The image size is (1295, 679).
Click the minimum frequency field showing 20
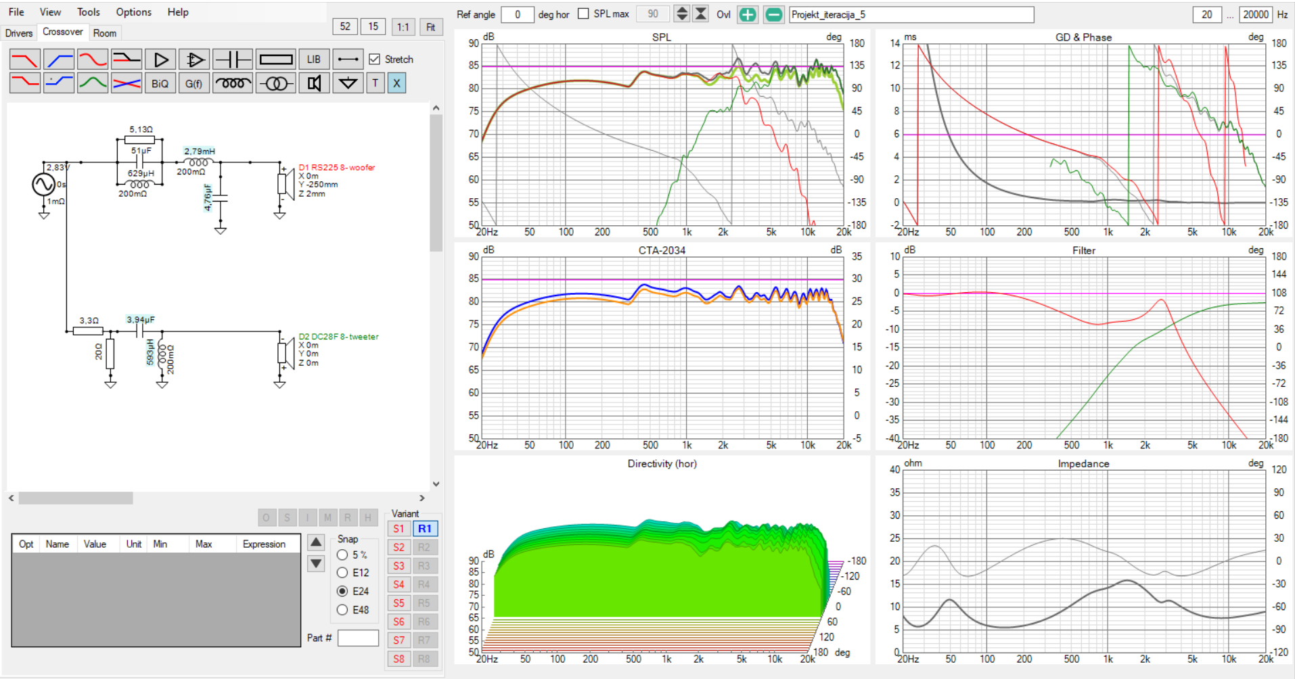point(1207,14)
